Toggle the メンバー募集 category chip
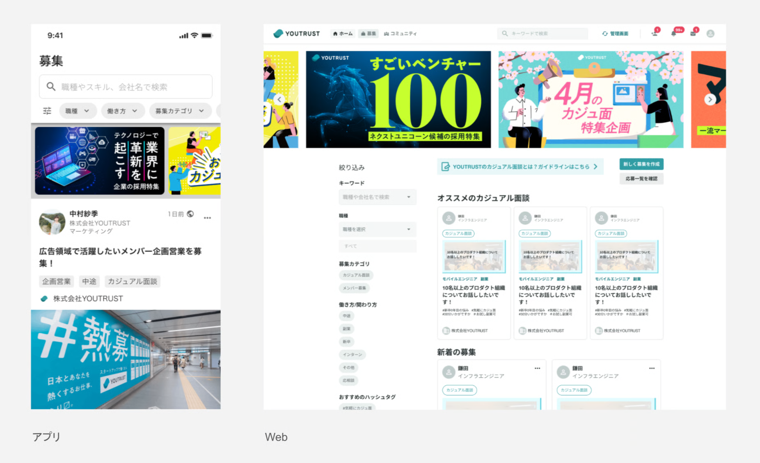This screenshot has height=463, width=760. tap(354, 288)
